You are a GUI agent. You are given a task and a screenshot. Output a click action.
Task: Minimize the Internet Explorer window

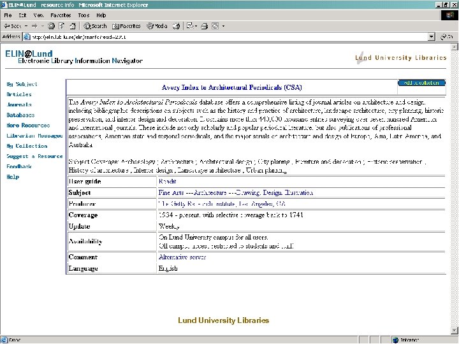pos(438,4)
